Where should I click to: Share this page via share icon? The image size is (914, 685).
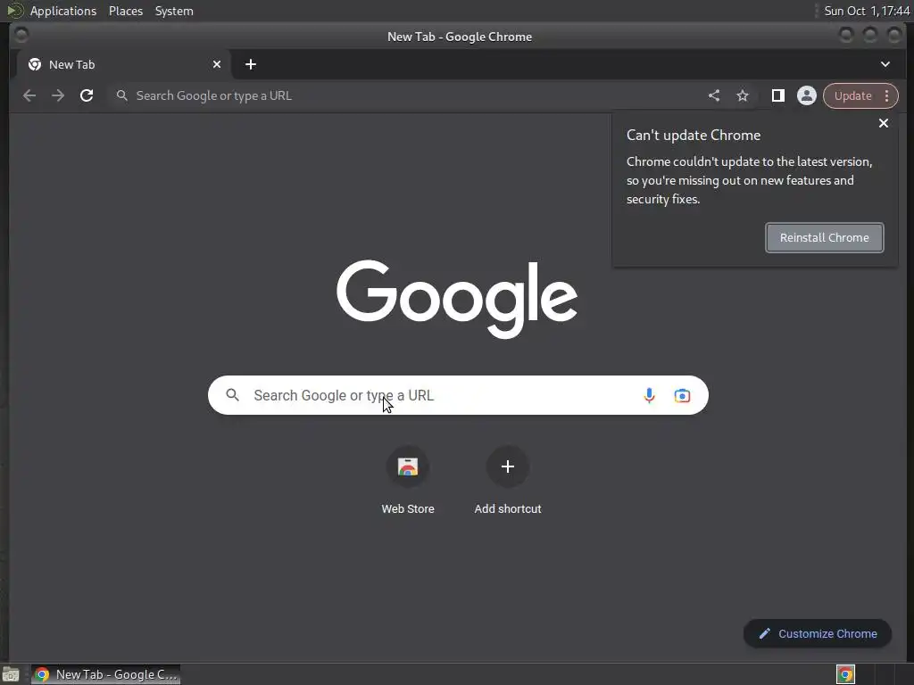point(713,95)
